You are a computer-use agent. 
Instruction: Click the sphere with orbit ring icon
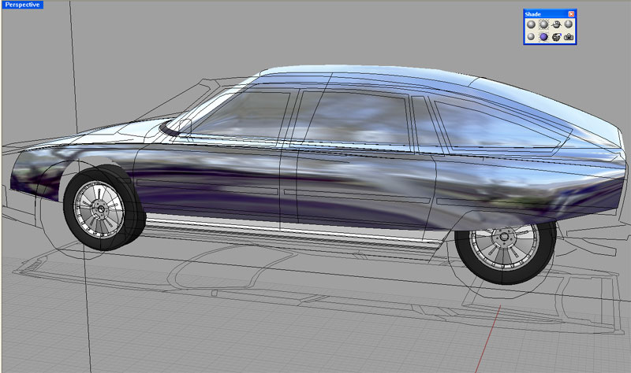click(x=556, y=24)
